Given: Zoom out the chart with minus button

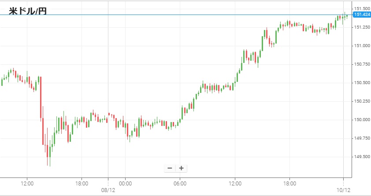Looking at the screenshot, I should pos(170,168).
